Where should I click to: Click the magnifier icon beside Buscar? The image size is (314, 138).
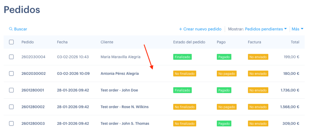coord(11,29)
